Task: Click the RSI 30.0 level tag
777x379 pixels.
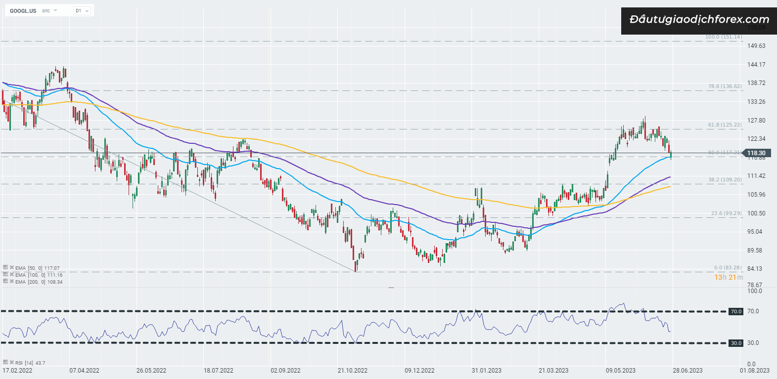Action: coord(736,343)
